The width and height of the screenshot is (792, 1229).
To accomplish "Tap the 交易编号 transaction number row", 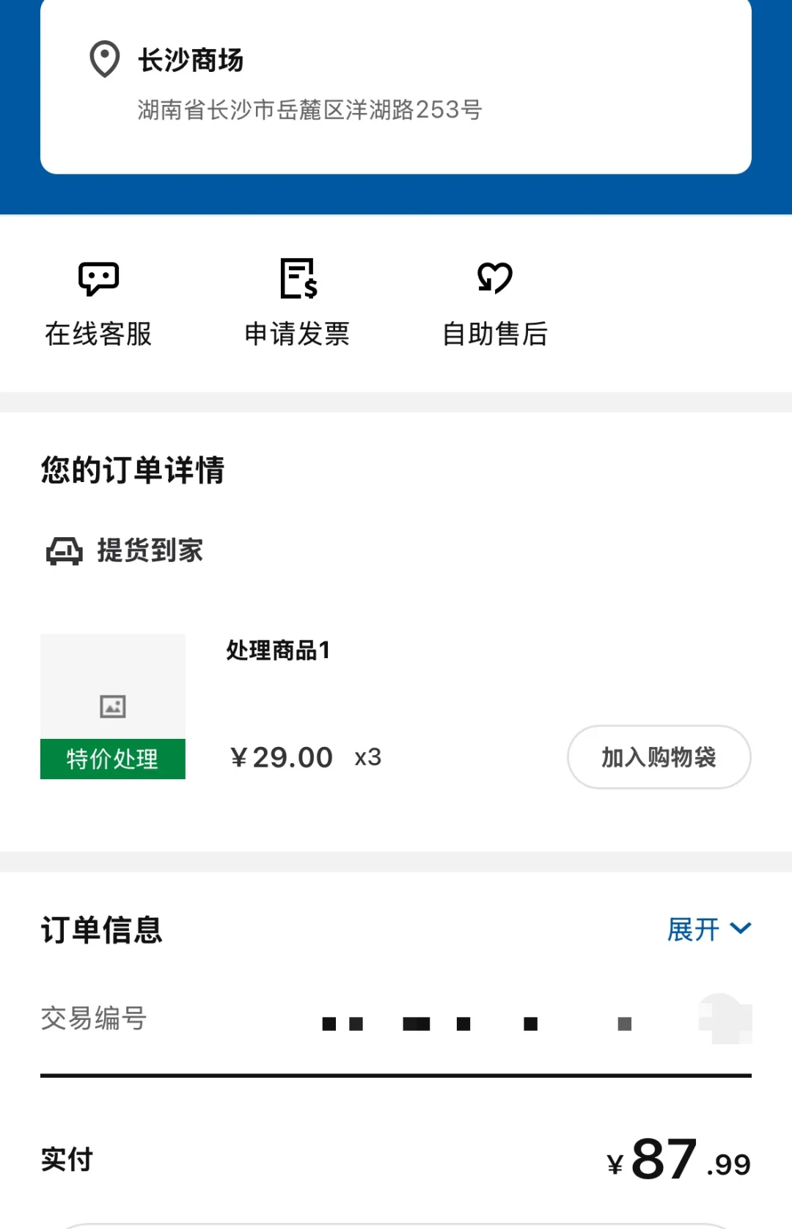I will [x=396, y=1020].
